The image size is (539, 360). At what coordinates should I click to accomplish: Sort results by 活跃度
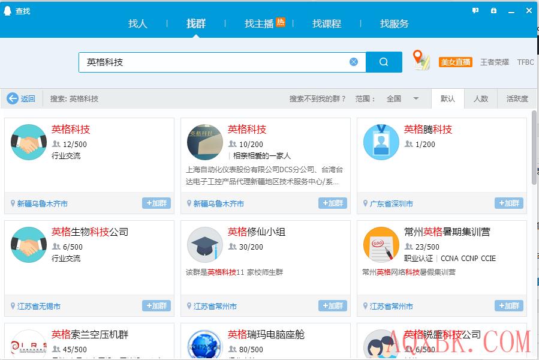pyautogui.click(x=517, y=99)
